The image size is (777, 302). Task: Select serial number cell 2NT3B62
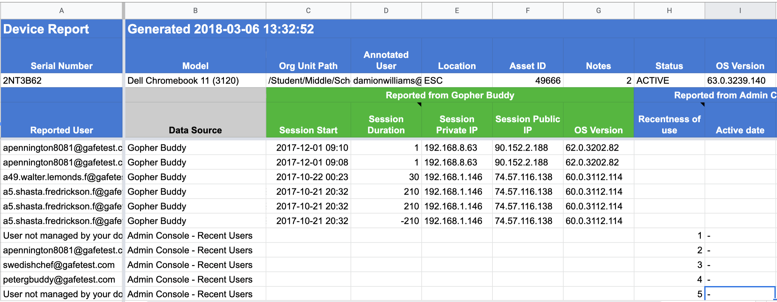[62, 81]
